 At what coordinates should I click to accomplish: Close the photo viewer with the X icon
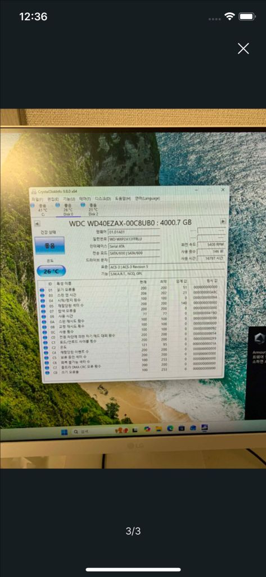coord(243,48)
